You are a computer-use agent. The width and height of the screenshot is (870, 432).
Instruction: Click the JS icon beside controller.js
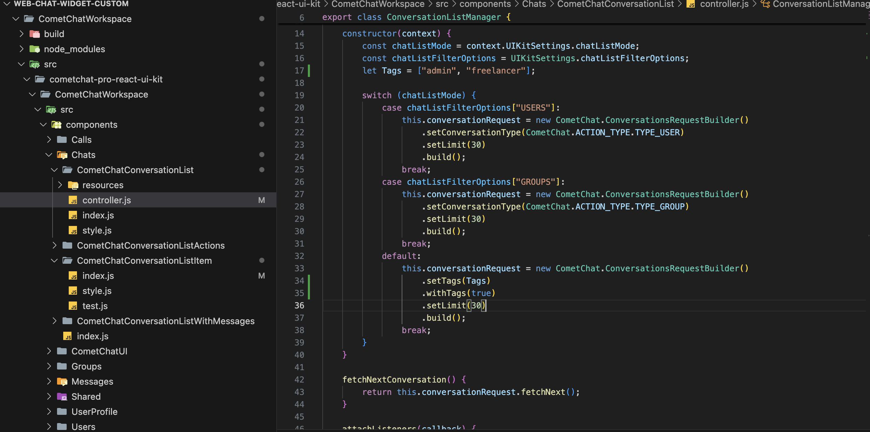tap(73, 200)
